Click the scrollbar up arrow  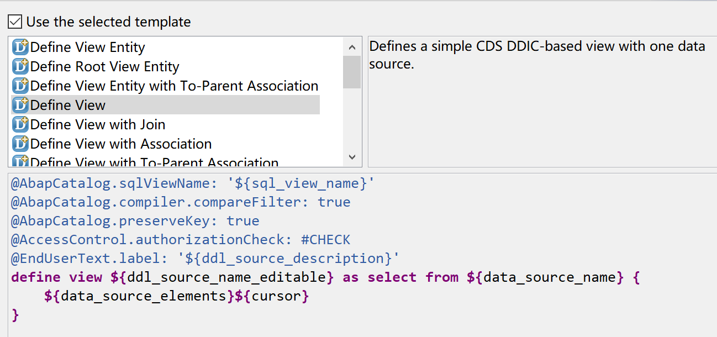point(352,46)
